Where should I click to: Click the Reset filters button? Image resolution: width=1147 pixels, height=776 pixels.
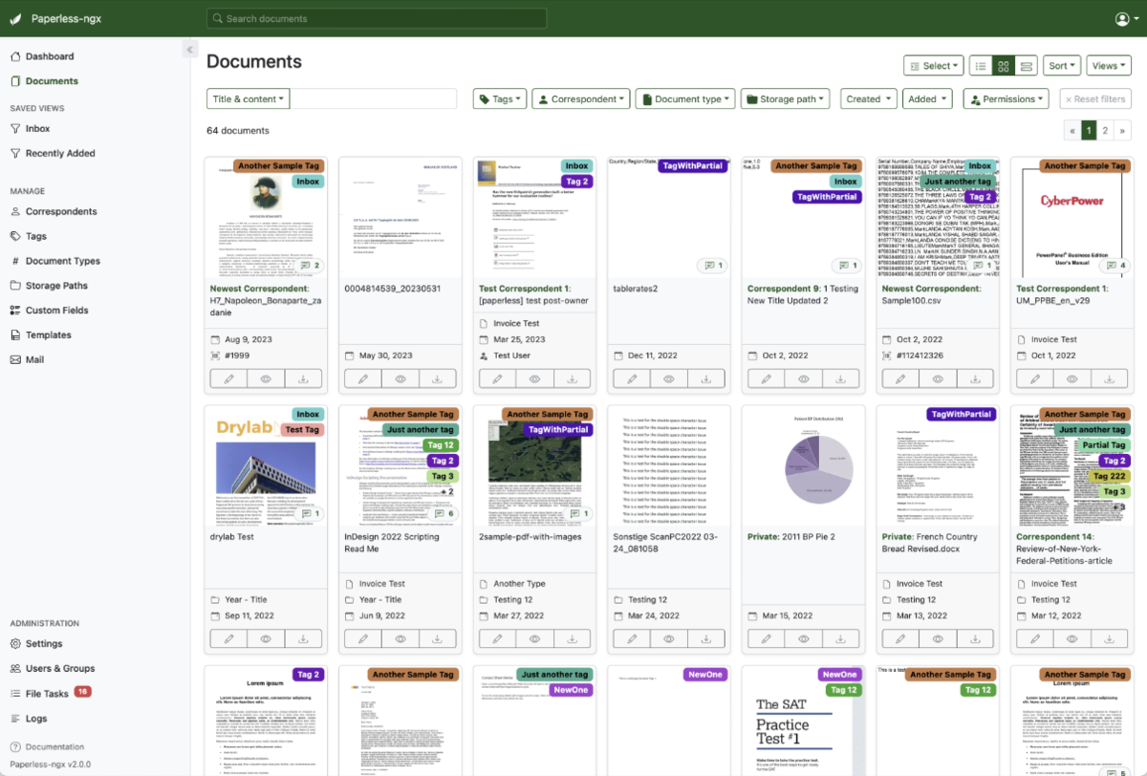[1093, 98]
